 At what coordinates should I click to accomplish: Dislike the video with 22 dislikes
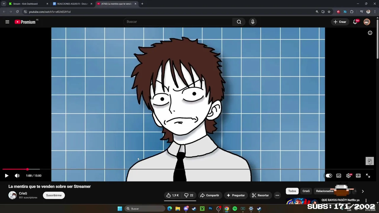pos(189,195)
